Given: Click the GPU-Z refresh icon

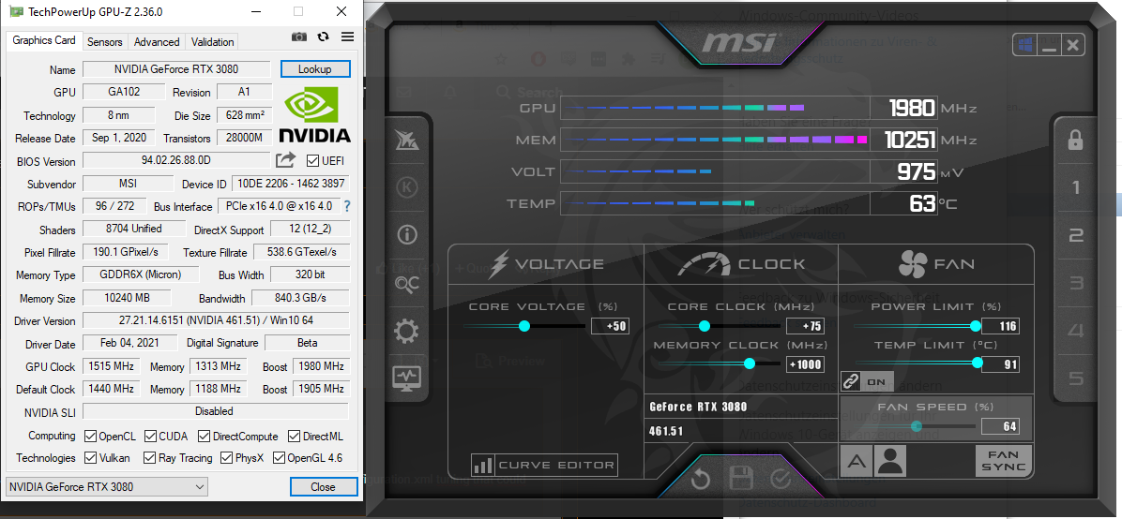Looking at the screenshot, I should pyautogui.click(x=324, y=37).
